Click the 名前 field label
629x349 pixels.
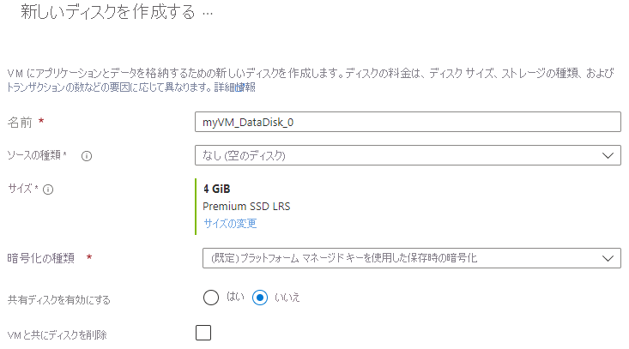[x=20, y=123]
